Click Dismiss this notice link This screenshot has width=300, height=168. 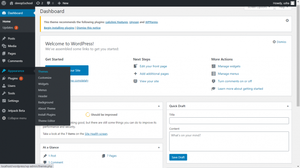point(88,28)
